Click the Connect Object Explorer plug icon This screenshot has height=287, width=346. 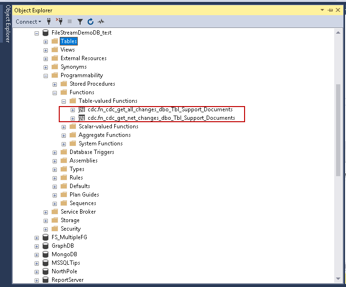pos(49,21)
